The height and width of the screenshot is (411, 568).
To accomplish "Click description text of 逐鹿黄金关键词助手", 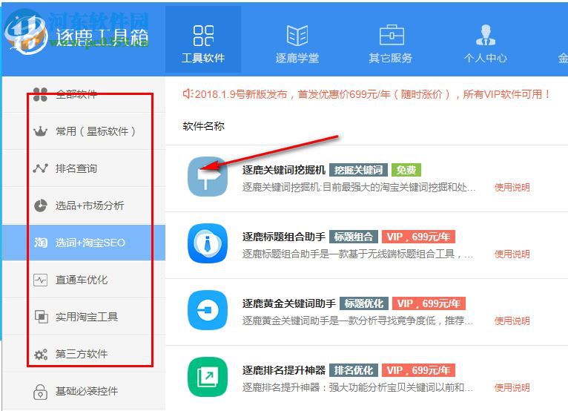I will 357,320.
